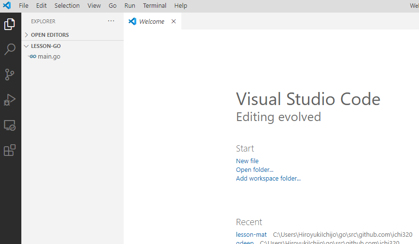
Task: Select the Welcome tab
Action: click(x=152, y=21)
